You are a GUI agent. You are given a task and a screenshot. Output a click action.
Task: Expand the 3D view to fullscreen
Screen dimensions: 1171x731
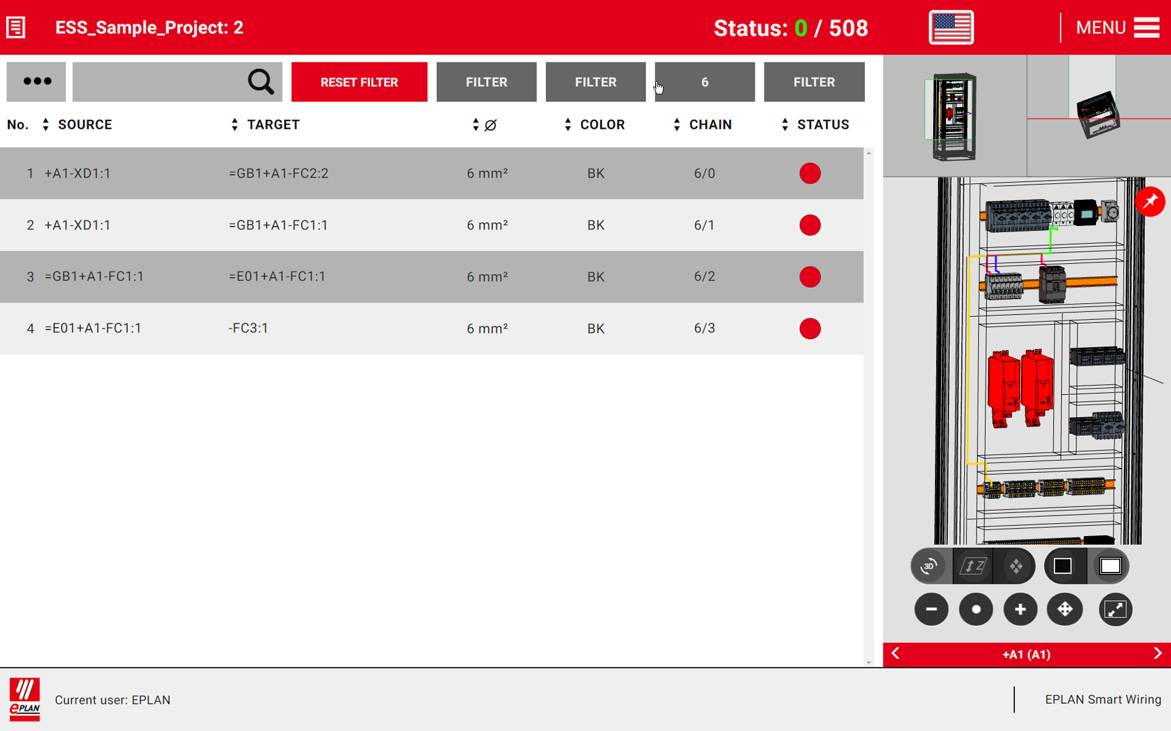pyautogui.click(x=1115, y=610)
